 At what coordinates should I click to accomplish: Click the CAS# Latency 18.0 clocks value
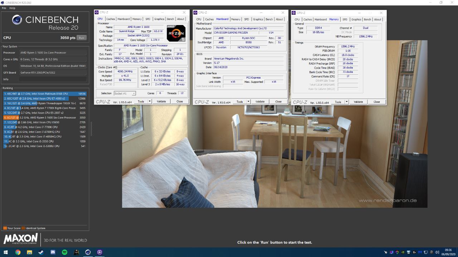pos(347,55)
